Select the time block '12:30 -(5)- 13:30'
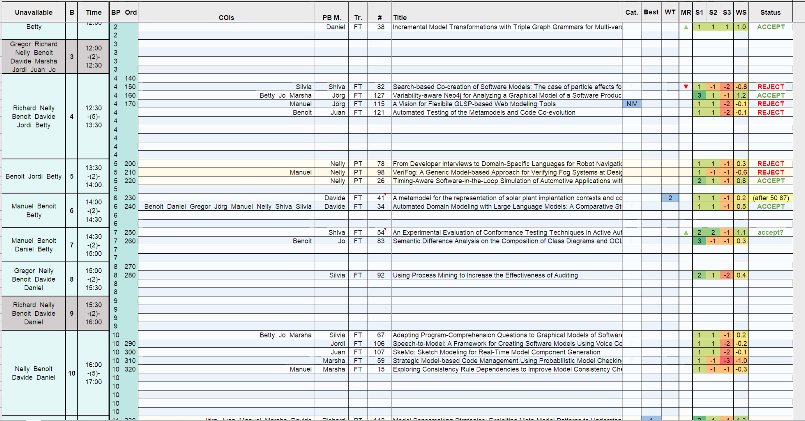Screen dimensions: 805x421 [93, 116]
